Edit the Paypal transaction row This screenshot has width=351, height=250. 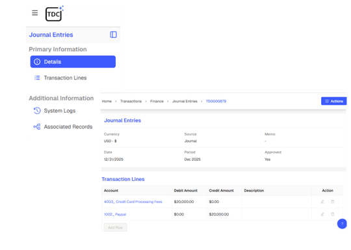[322, 214]
